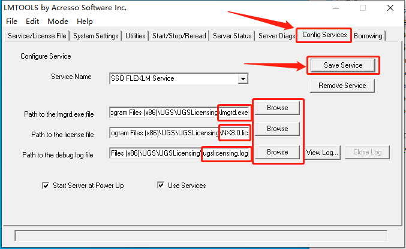The width and height of the screenshot is (406, 249).
Task: Open the Server Diags tab
Action: point(276,36)
